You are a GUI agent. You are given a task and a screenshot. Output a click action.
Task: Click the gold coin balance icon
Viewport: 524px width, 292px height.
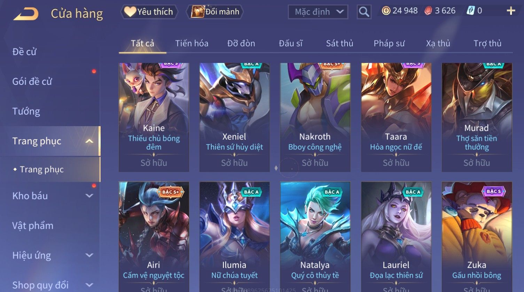[x=386, y=11]
